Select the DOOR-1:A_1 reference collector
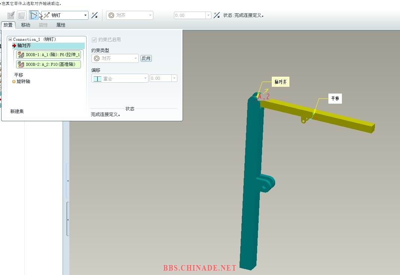Viewport: 400px width, 275px height. [49, 55]
